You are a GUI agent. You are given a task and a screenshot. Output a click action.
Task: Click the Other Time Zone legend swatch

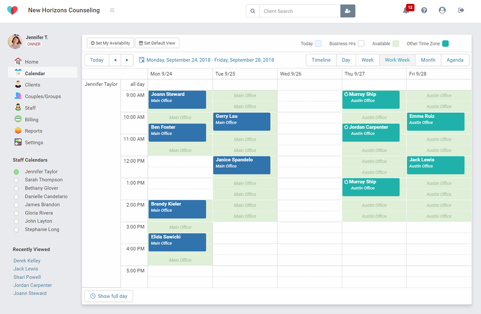pos(446,43)
